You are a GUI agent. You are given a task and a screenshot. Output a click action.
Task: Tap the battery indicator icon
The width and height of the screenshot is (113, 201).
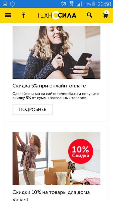click(x=94, y=4)
